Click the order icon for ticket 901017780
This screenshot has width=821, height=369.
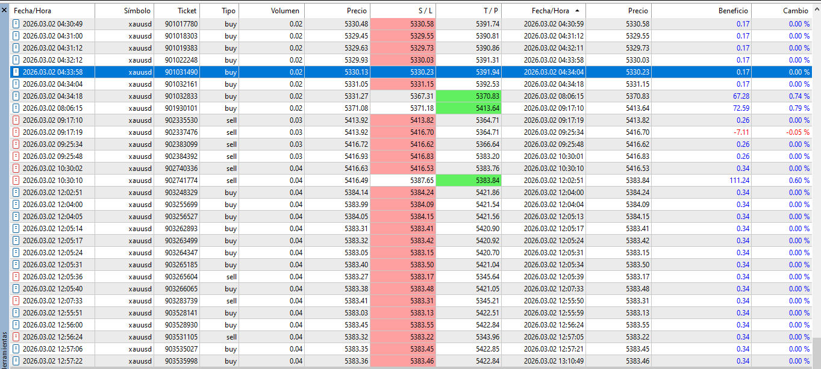(x=16, y=24)
